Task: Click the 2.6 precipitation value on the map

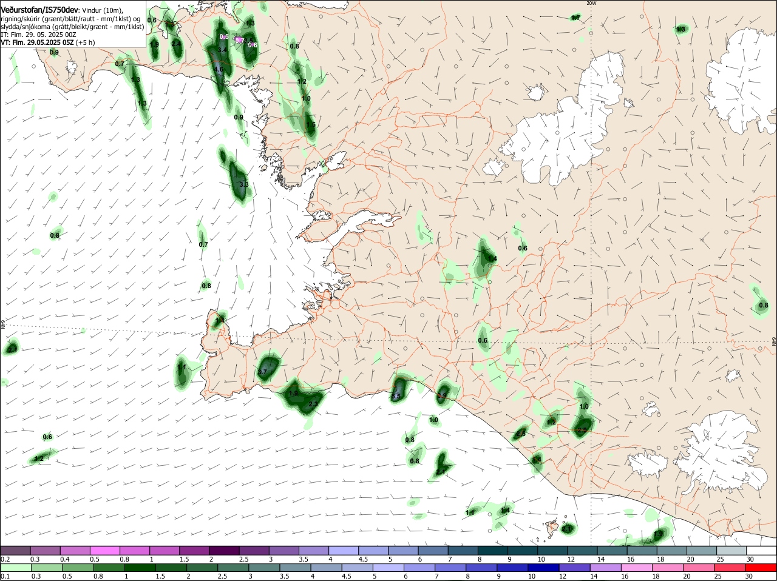Action: [521, 434]
